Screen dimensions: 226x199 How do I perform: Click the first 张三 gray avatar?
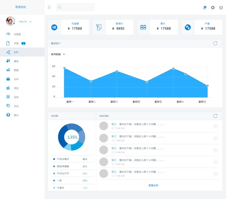pyautogui.click(x=104, y=126)
